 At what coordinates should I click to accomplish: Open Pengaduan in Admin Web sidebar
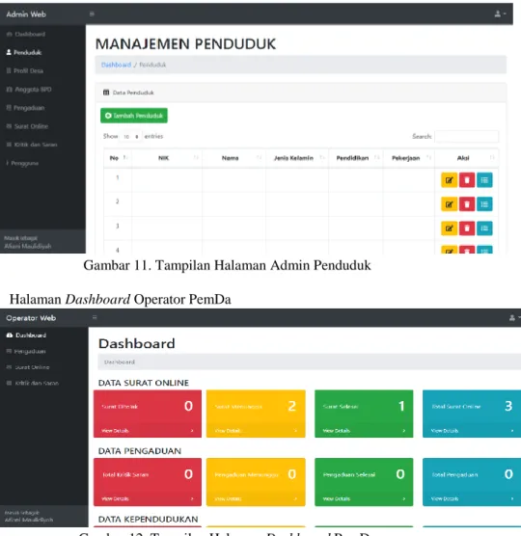pyautogui.click(x=26, y=108)
